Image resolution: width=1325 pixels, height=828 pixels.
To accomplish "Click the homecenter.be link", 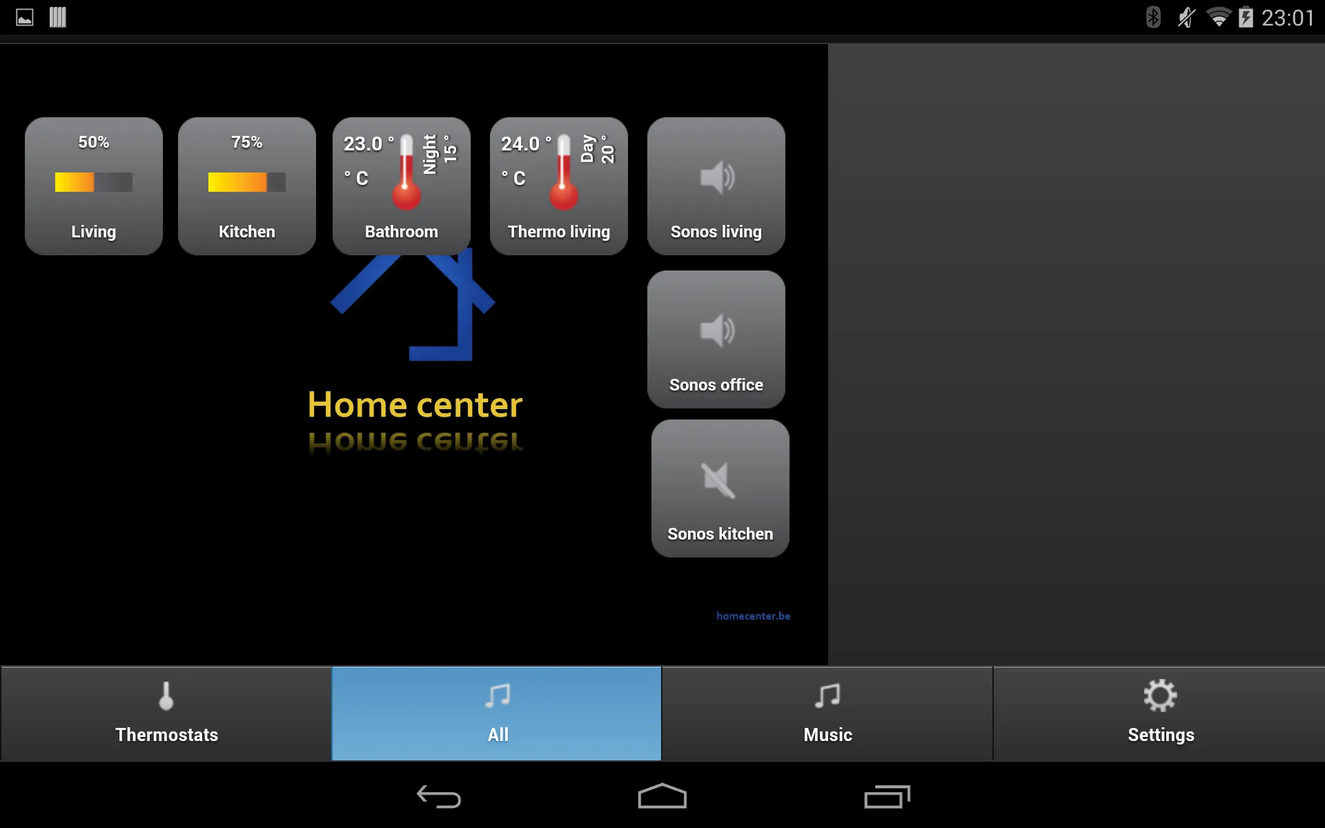I will coord(753,615).
